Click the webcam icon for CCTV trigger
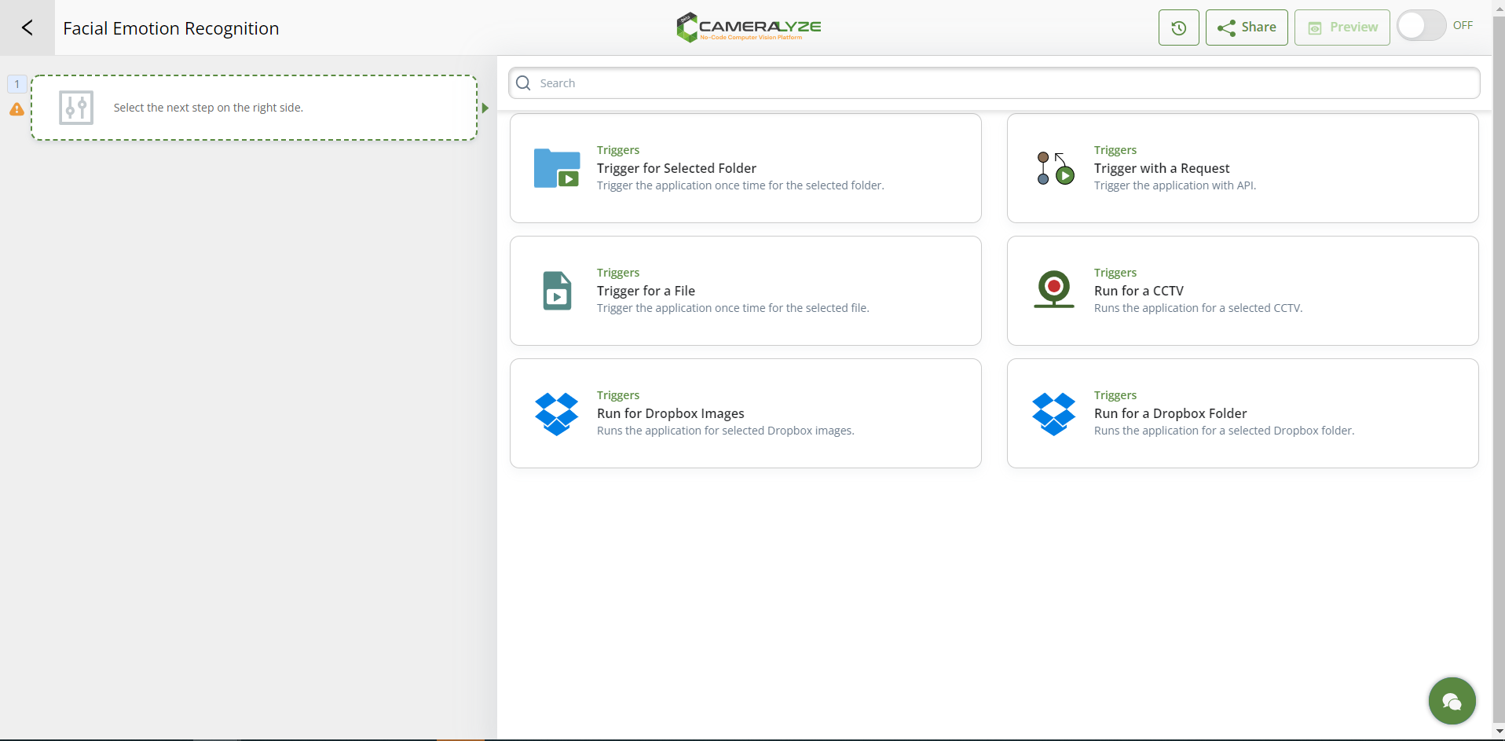The image size is (1505, 741). point(1054,289)
